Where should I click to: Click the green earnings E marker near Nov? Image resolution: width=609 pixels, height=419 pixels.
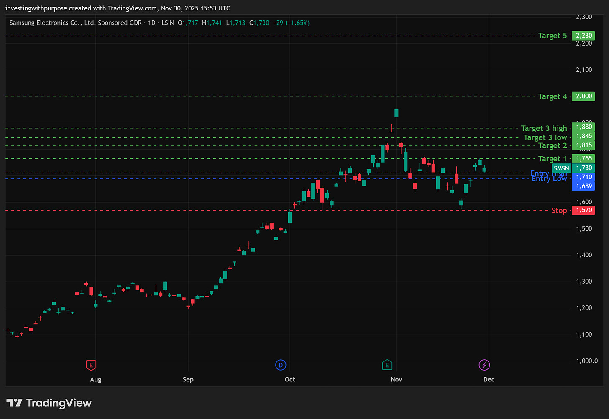tap(387, 365)
